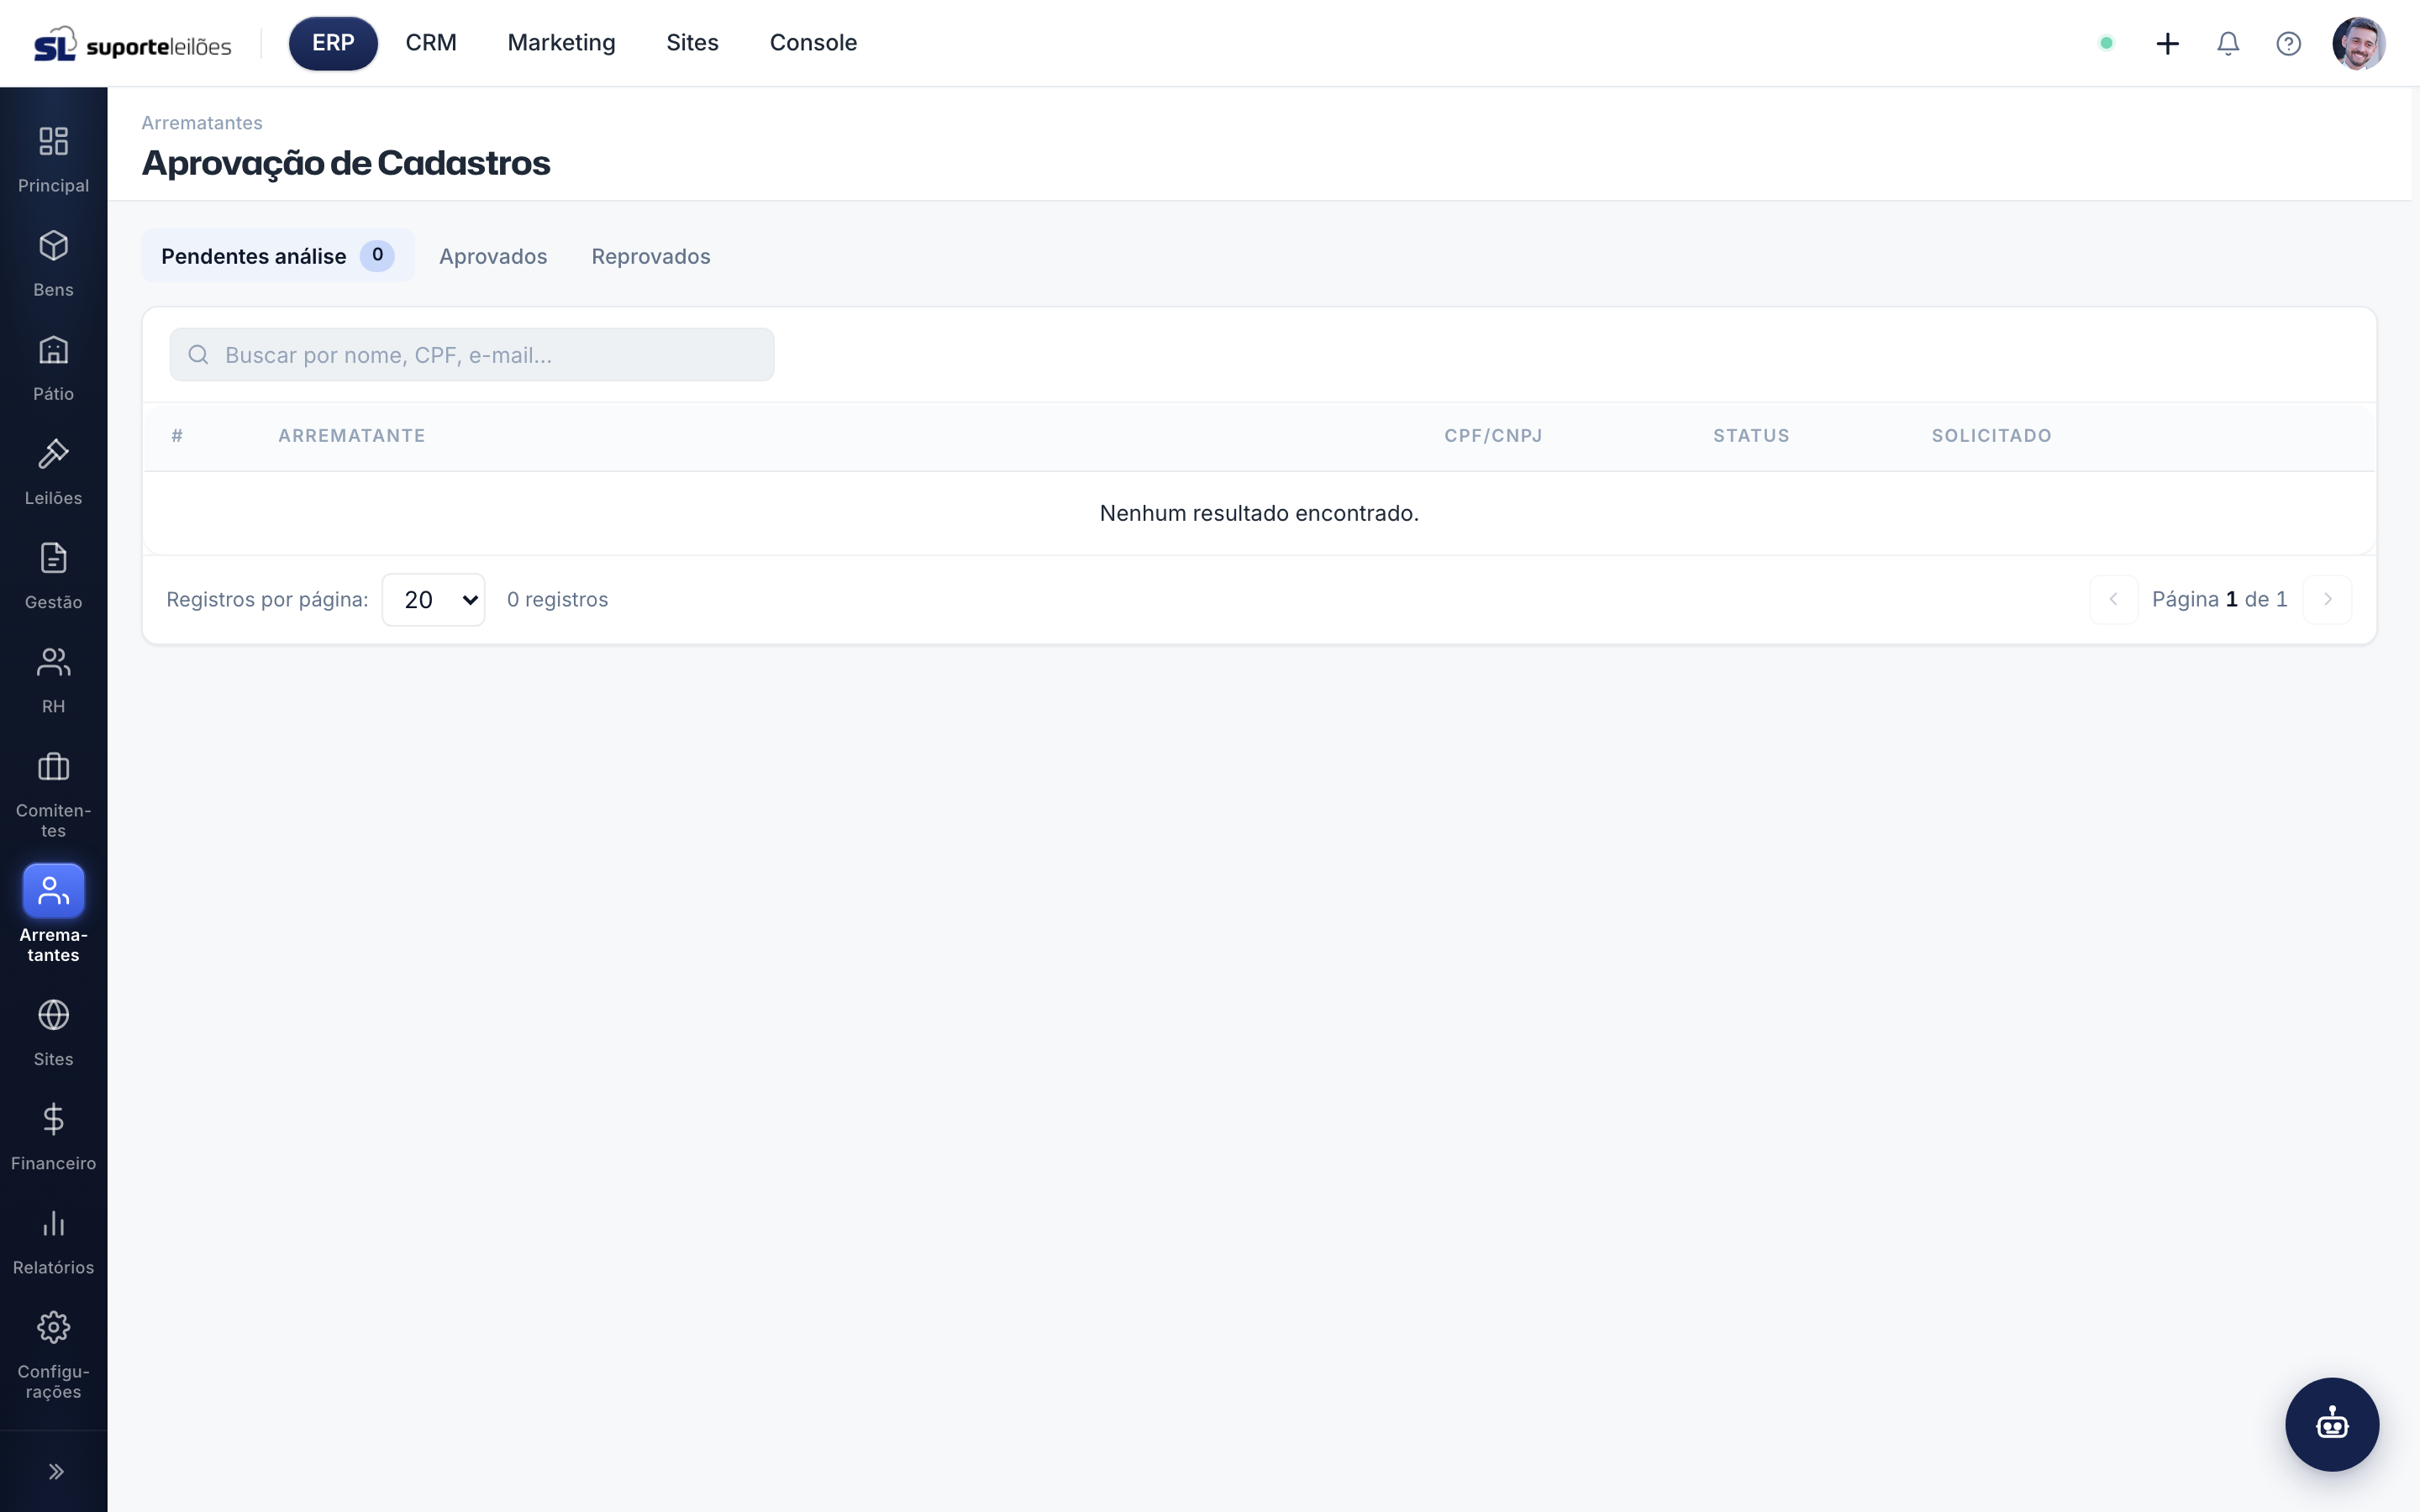
Task: Sort by SOLICITADO column header
Action: pos(1991,436)
